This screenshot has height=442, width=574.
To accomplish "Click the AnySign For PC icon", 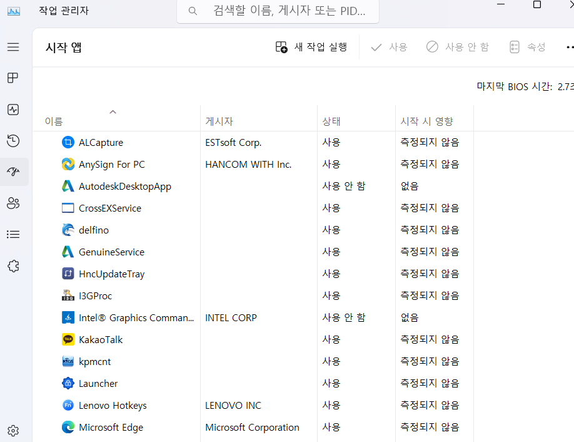I will click(x=68, y=164).
